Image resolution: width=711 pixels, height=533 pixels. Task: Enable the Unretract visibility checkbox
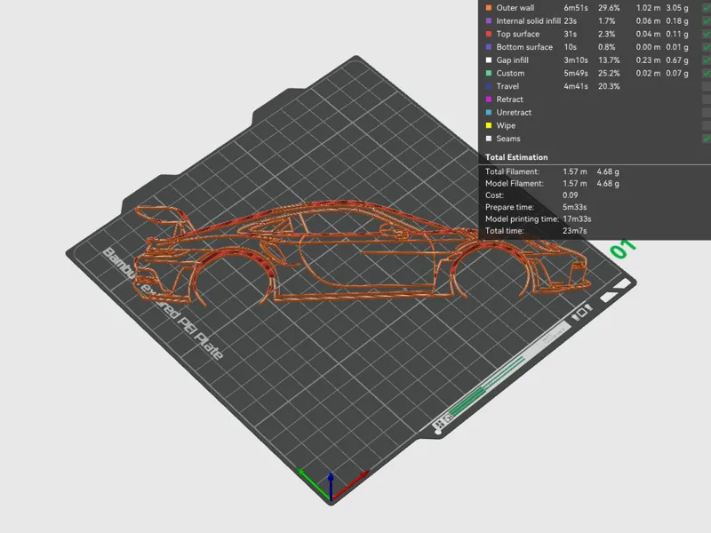point(707,113)
